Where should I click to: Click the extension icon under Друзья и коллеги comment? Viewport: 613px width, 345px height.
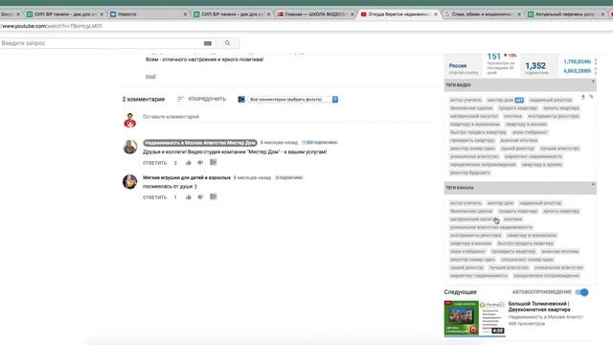(x=213, y=162)
